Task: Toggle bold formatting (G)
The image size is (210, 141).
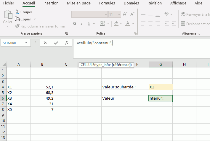Action: (75, 24)
